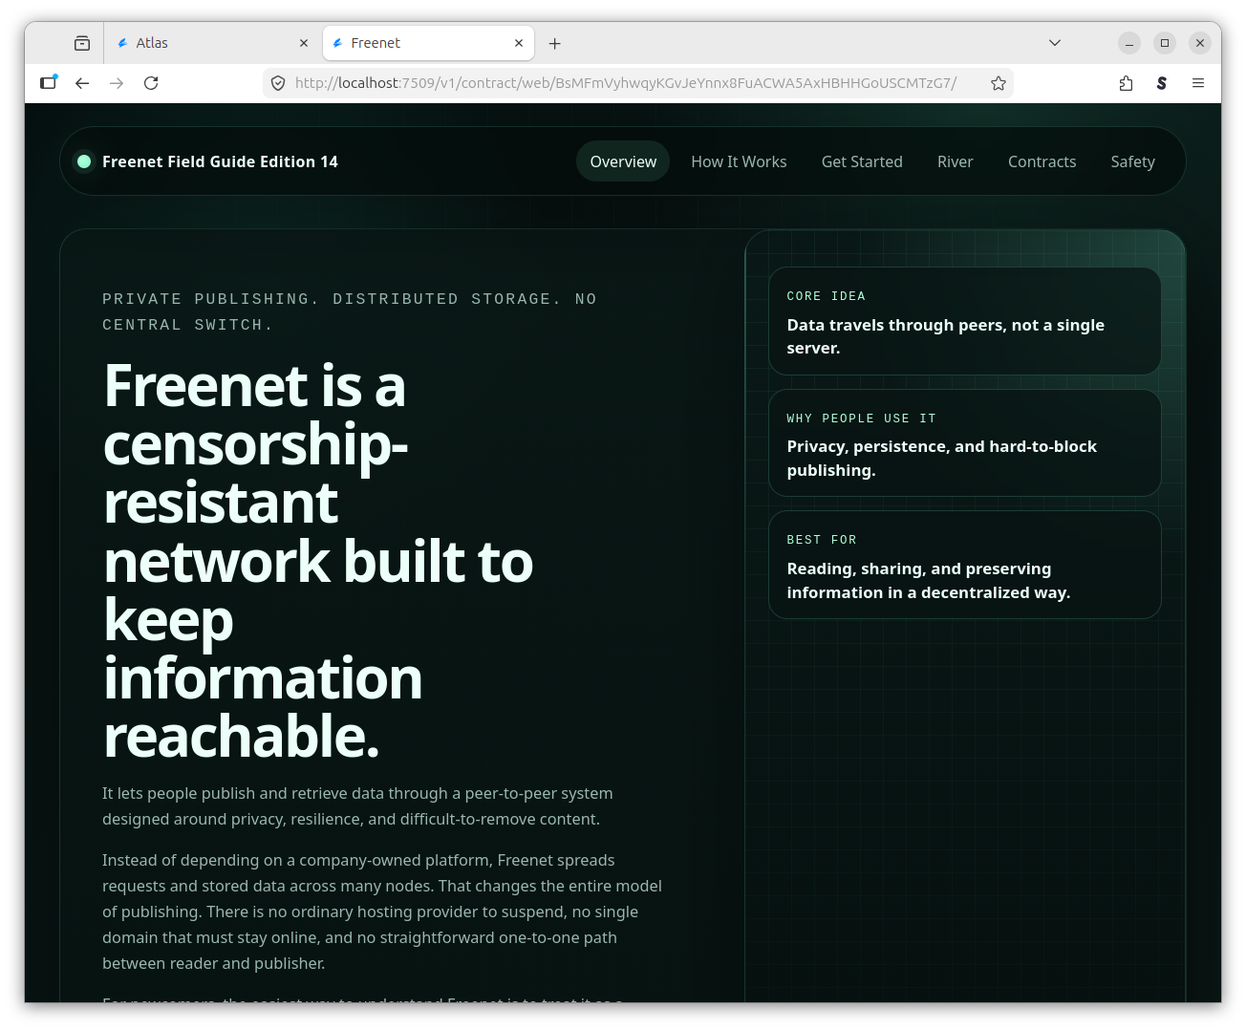Screen dimensions: 1246x1030
Task: Go forward to next page
Action: pyautogui.click(x=117, y=83)
